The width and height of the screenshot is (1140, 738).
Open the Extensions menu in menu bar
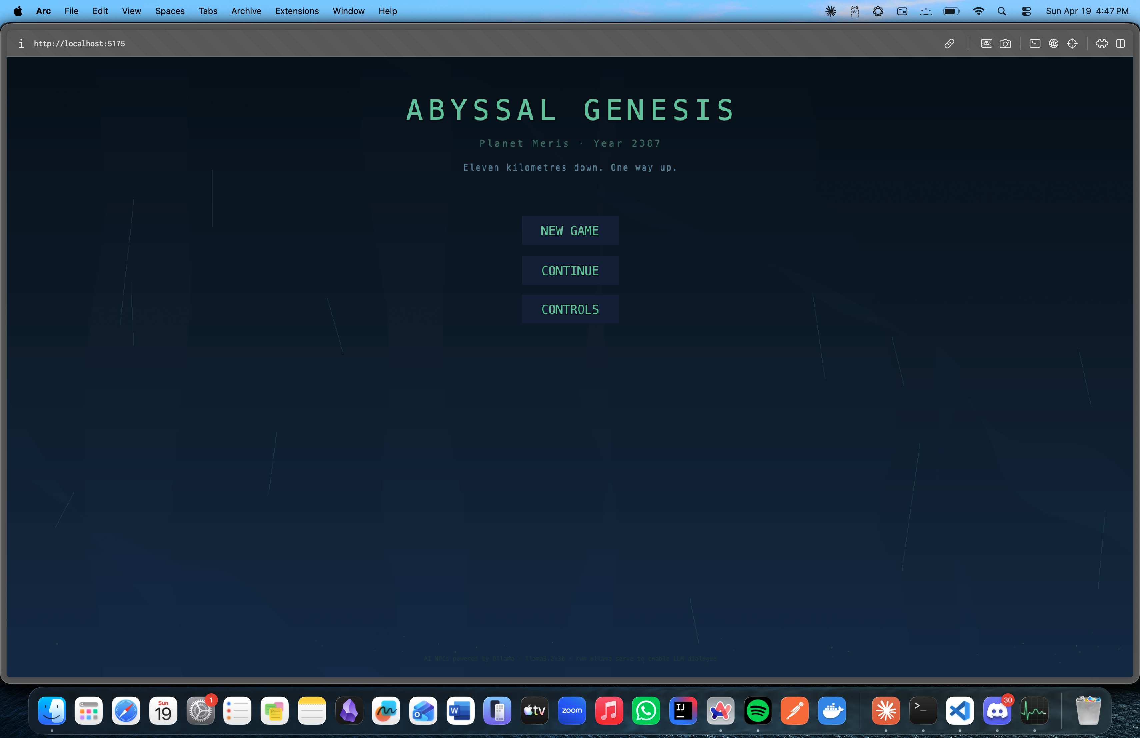(296, 11)
